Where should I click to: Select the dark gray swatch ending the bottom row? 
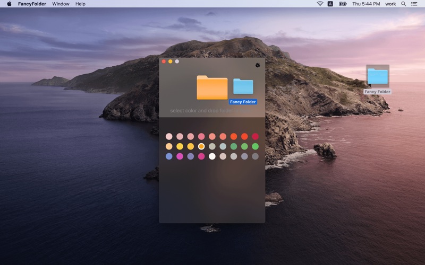(x=255, y=156)
